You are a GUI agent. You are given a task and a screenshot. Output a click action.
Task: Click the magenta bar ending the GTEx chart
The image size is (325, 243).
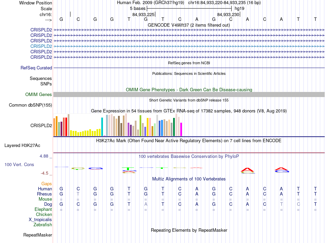point(181,129)
